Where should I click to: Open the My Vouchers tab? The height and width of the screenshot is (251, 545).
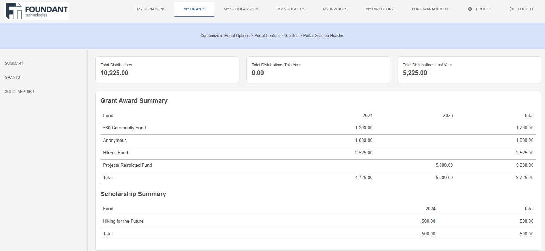(291, 9)
